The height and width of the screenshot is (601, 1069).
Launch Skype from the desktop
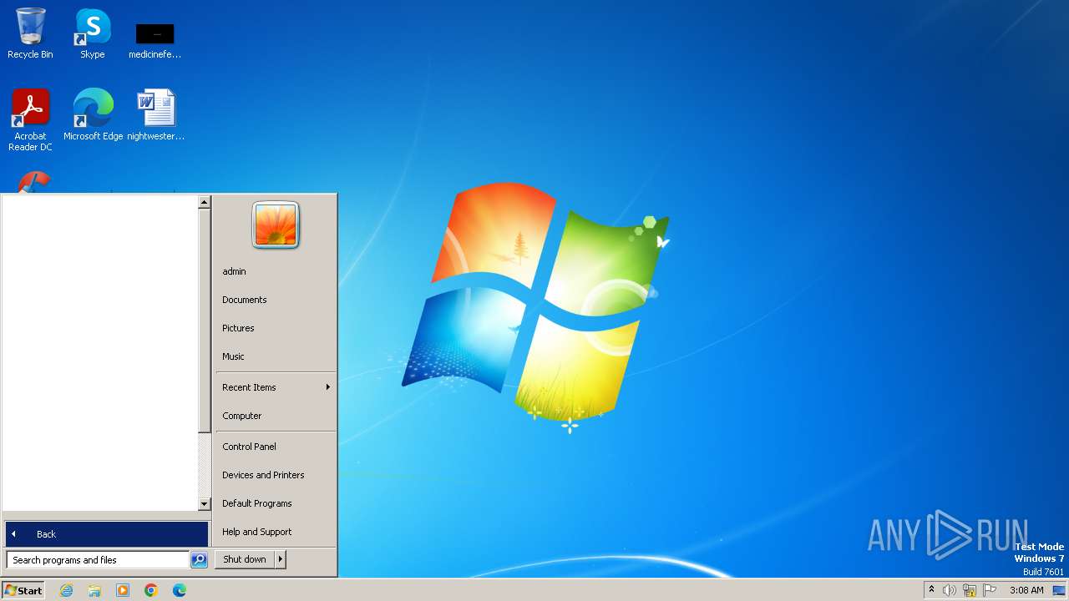point(92,33)
